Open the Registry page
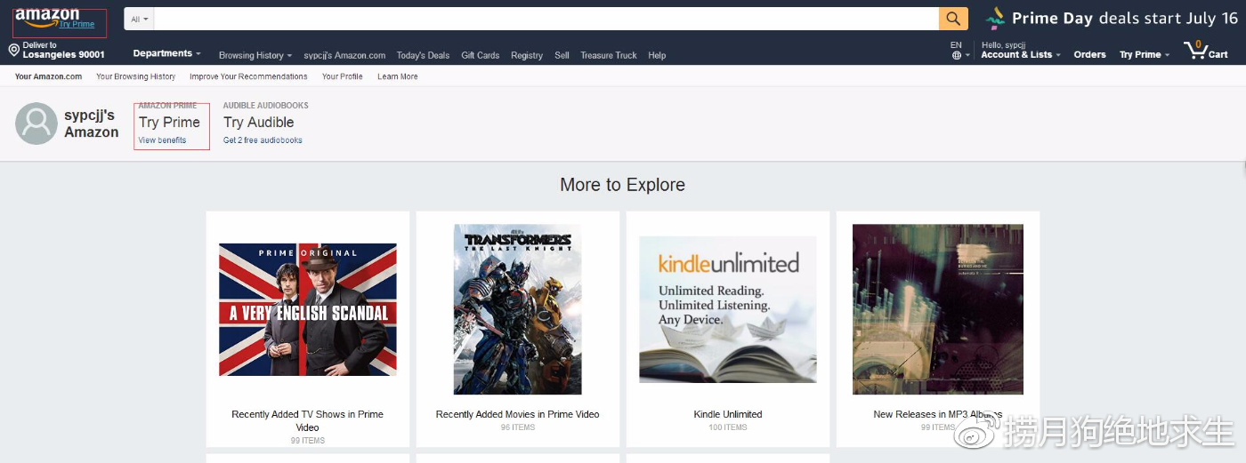The height and width of the screenshot is (463, 1246). click(x=527, y=55)
